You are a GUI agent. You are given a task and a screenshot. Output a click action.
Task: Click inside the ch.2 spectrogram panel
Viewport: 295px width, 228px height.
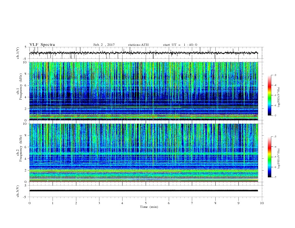(143, 153)
